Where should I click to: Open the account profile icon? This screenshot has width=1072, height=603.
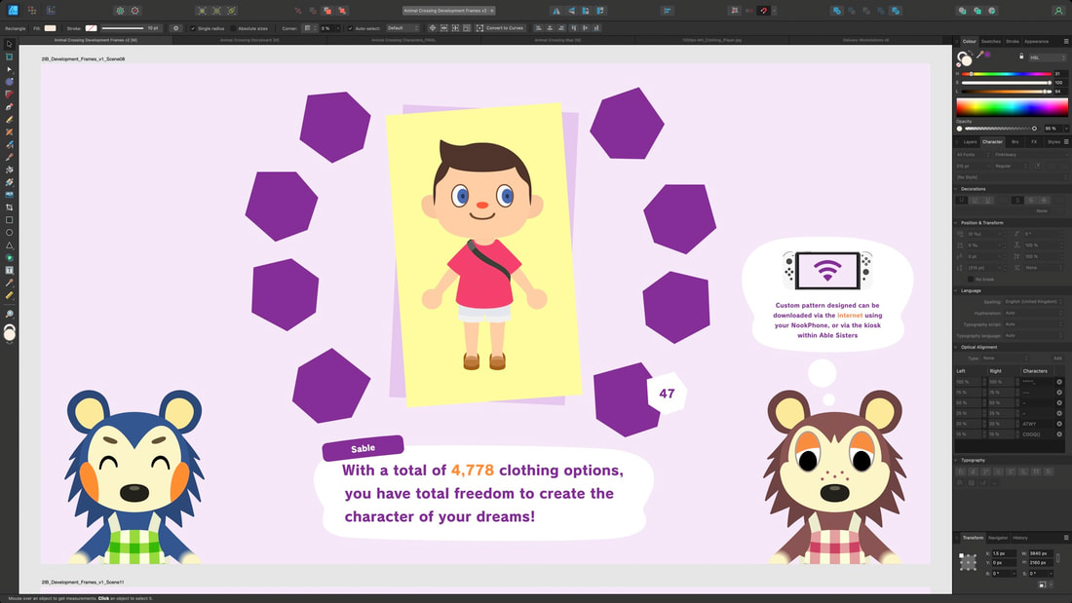[x=1057, y=11]
